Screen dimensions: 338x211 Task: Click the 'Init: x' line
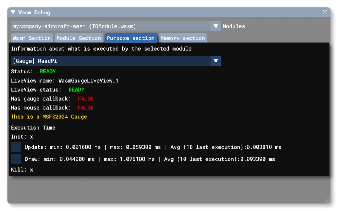pyautogui.click(x=22, y=137)
